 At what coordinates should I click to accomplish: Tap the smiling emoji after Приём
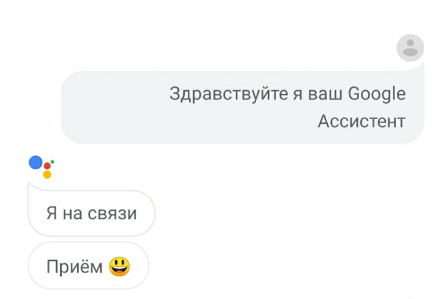[119, 267]
